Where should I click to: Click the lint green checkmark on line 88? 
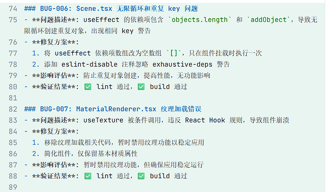pos(88,176)
